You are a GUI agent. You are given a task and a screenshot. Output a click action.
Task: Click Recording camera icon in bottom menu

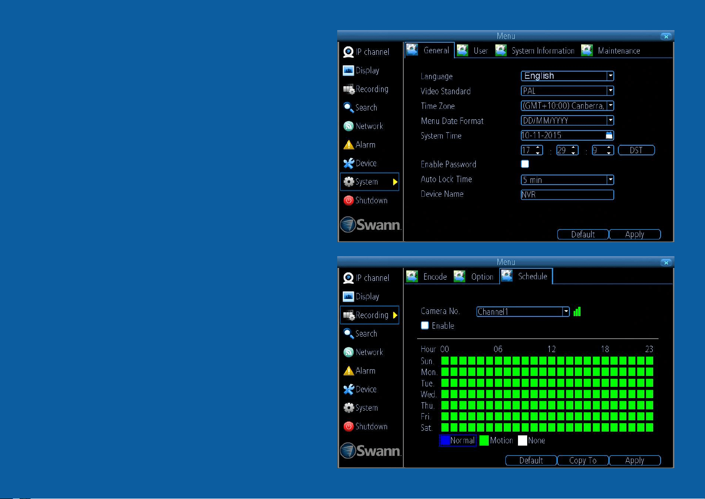click(x=349, y=315)
